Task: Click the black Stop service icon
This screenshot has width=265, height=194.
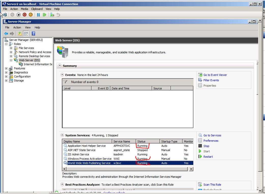Action: pyautogui.click(x=200, y=146)
